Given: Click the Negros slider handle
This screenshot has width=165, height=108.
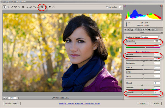Looking at the screenshot, I should 143,78.
